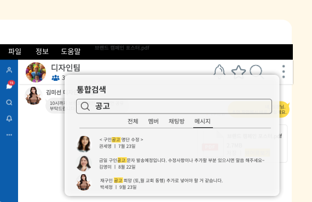Screen dimensions: 312x202
Task: Open the 파일 menu
Action: point(15,51)
